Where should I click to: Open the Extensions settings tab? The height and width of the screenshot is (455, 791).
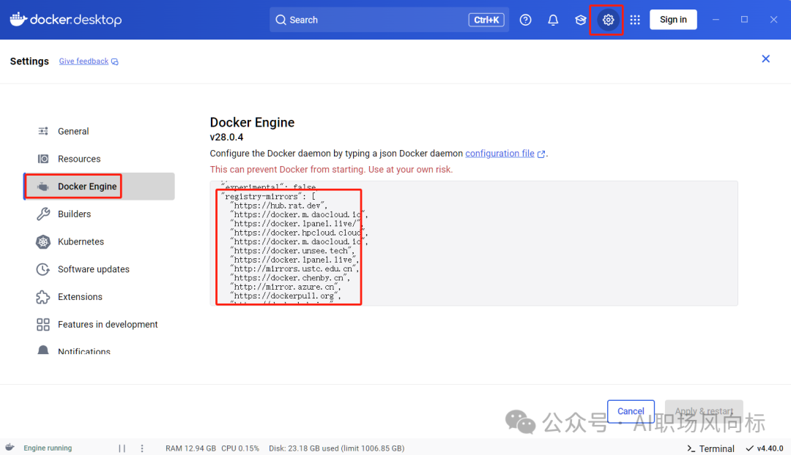100,297
